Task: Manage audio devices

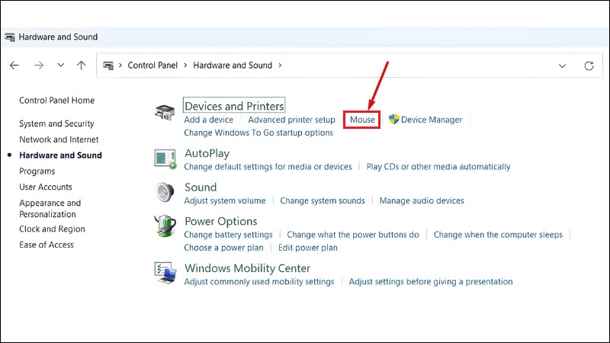Action: click(422, 200)
